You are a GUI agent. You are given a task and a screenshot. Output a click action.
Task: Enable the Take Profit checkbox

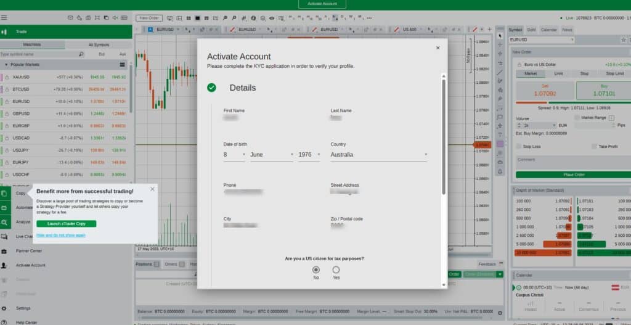point(594,147)
